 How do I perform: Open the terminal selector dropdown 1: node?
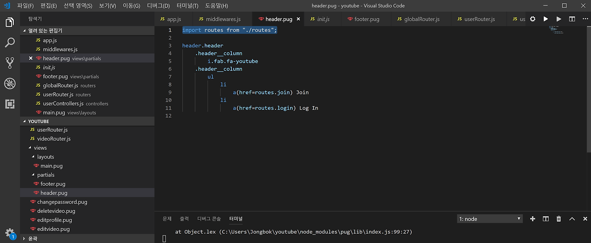[489, 219]
